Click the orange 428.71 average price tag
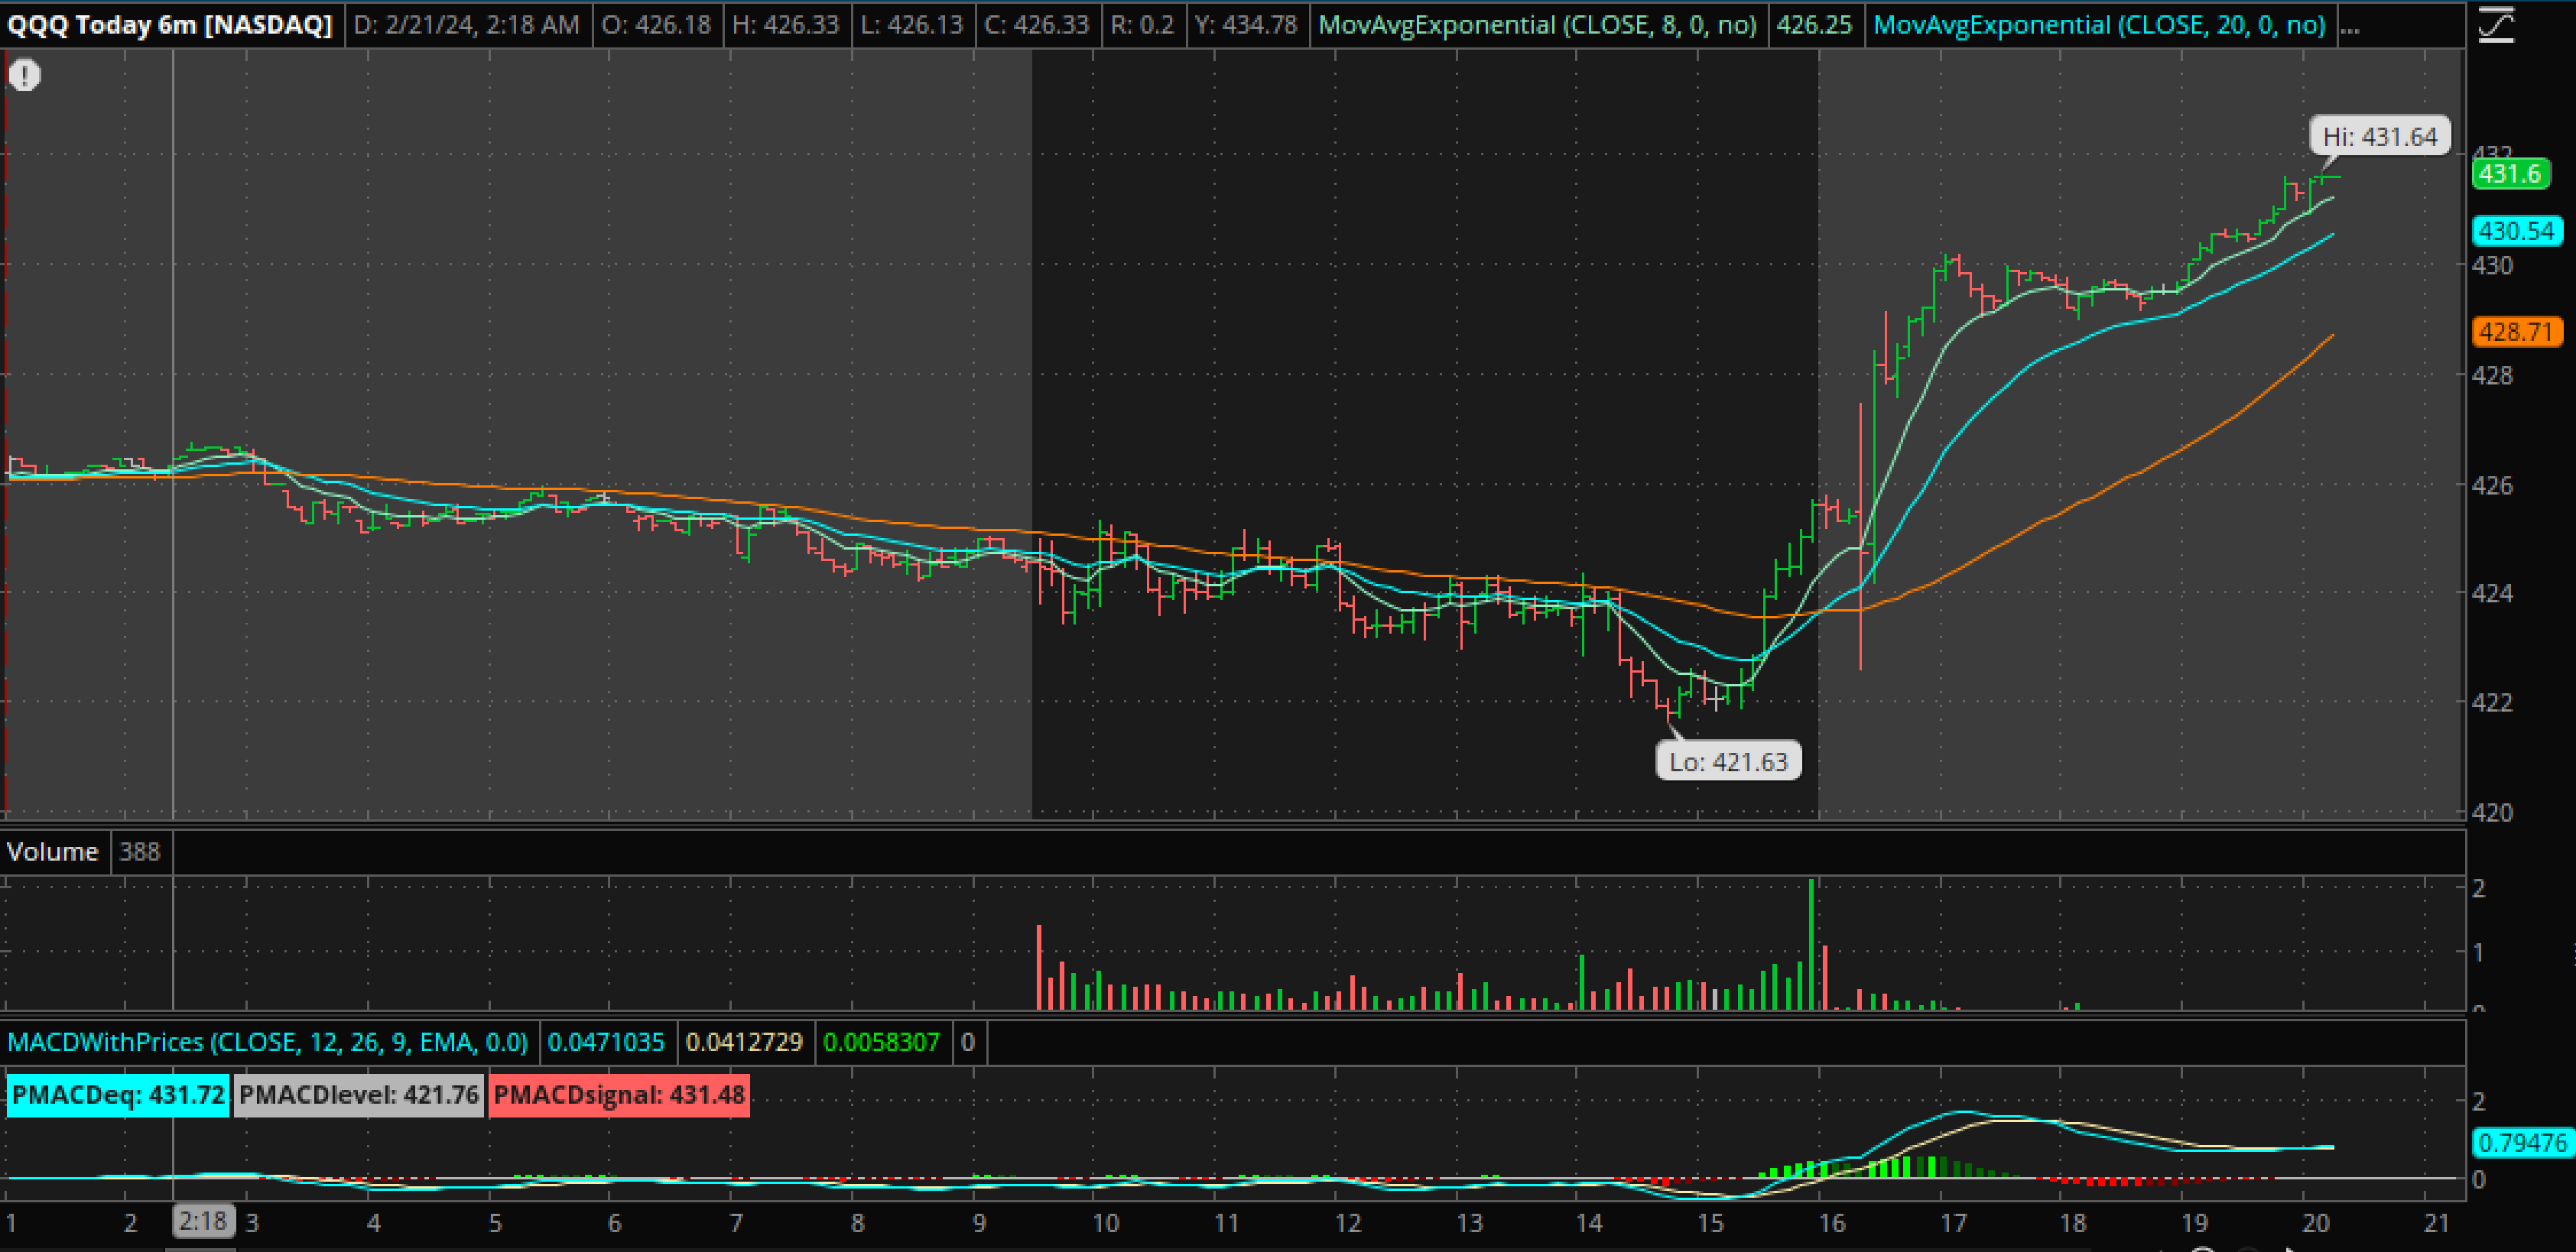The image size is (2576, 1252). click(x=2516, y=332)
